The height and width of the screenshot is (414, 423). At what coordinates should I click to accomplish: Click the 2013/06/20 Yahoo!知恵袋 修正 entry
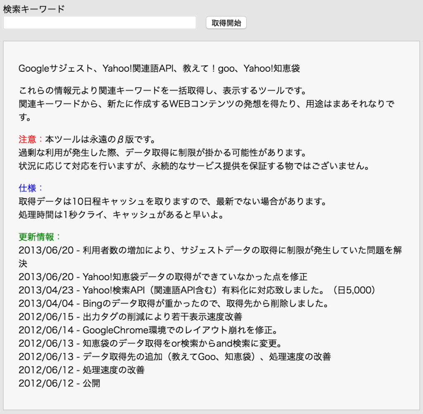pos(145,277)
